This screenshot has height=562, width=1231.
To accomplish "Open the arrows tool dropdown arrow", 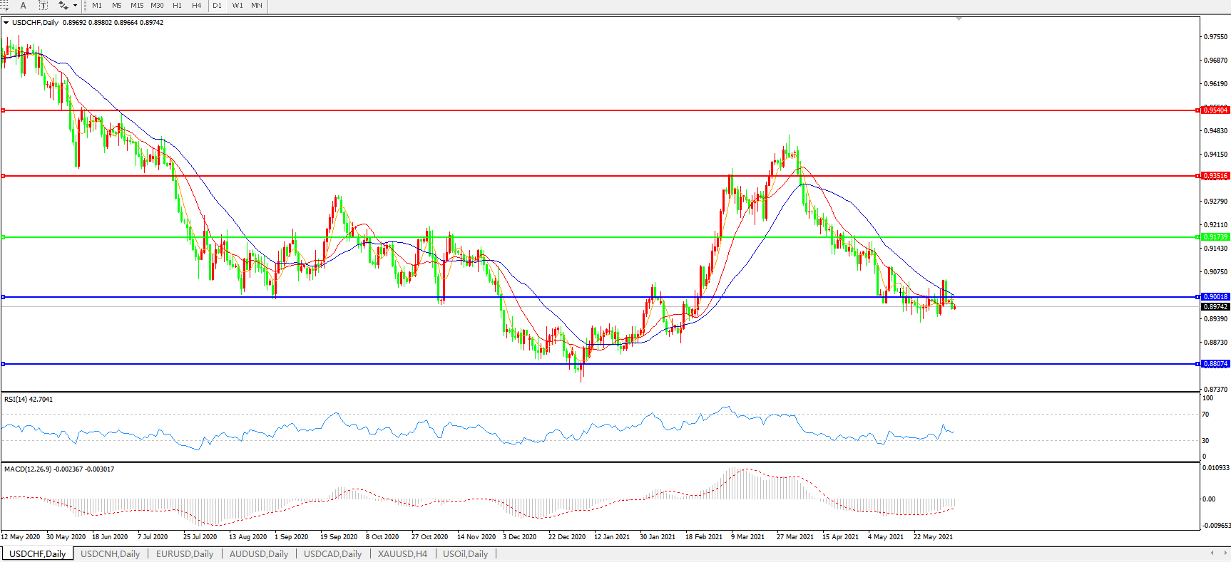I will (x=75, y=6).
